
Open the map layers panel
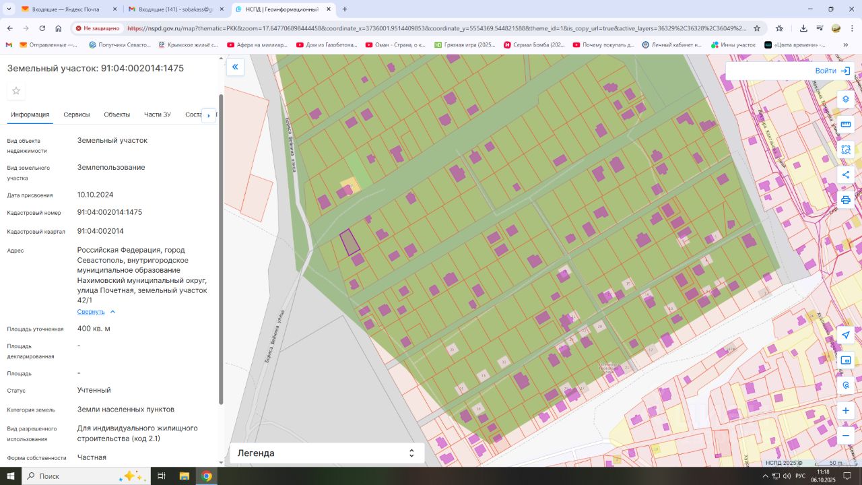coord(846,99)
